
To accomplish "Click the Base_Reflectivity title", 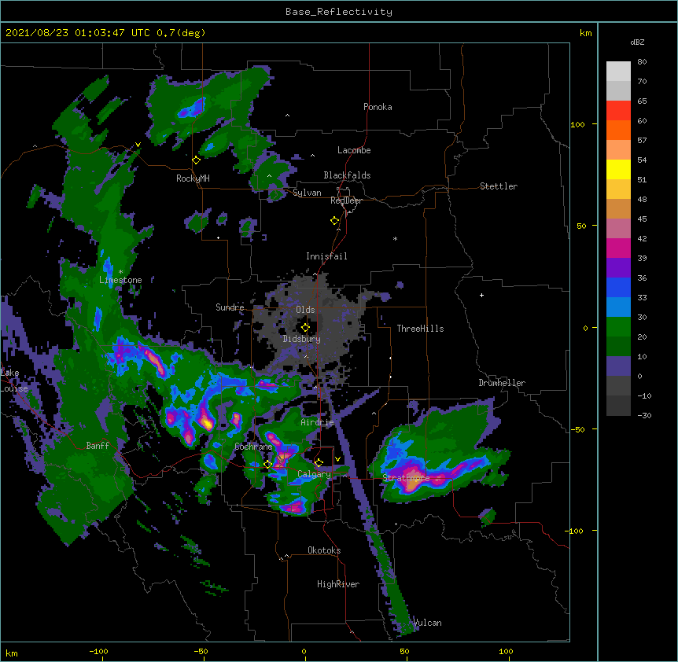I will point(339,12).
